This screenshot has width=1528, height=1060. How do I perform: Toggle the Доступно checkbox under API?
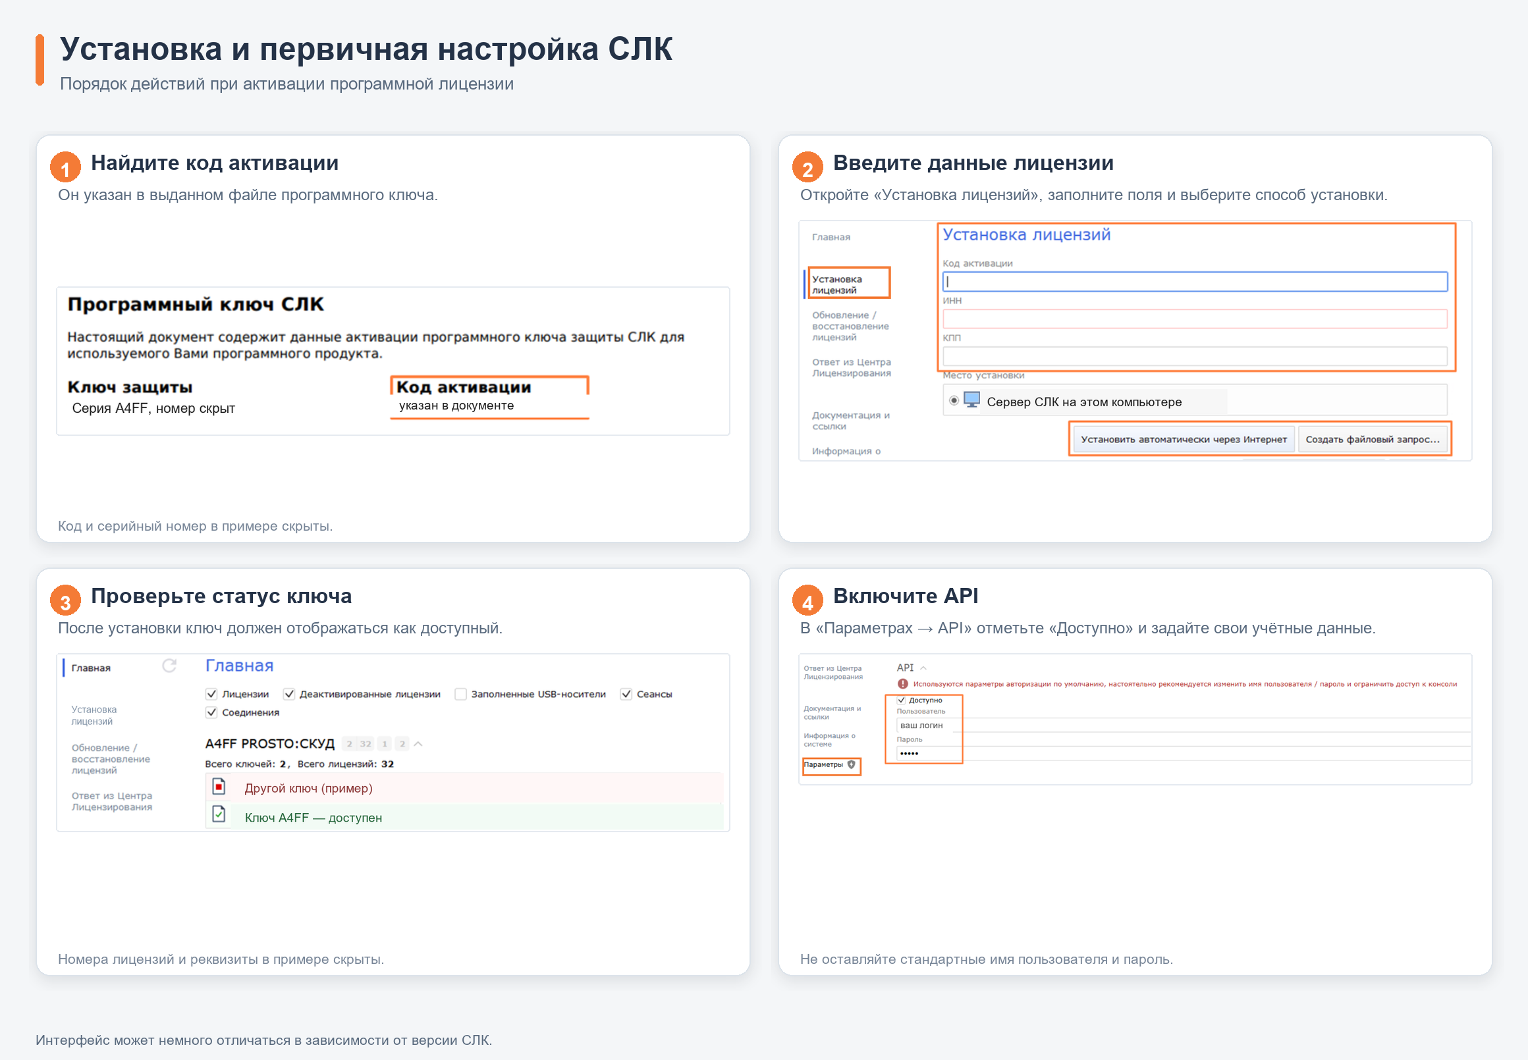point(902,700)
